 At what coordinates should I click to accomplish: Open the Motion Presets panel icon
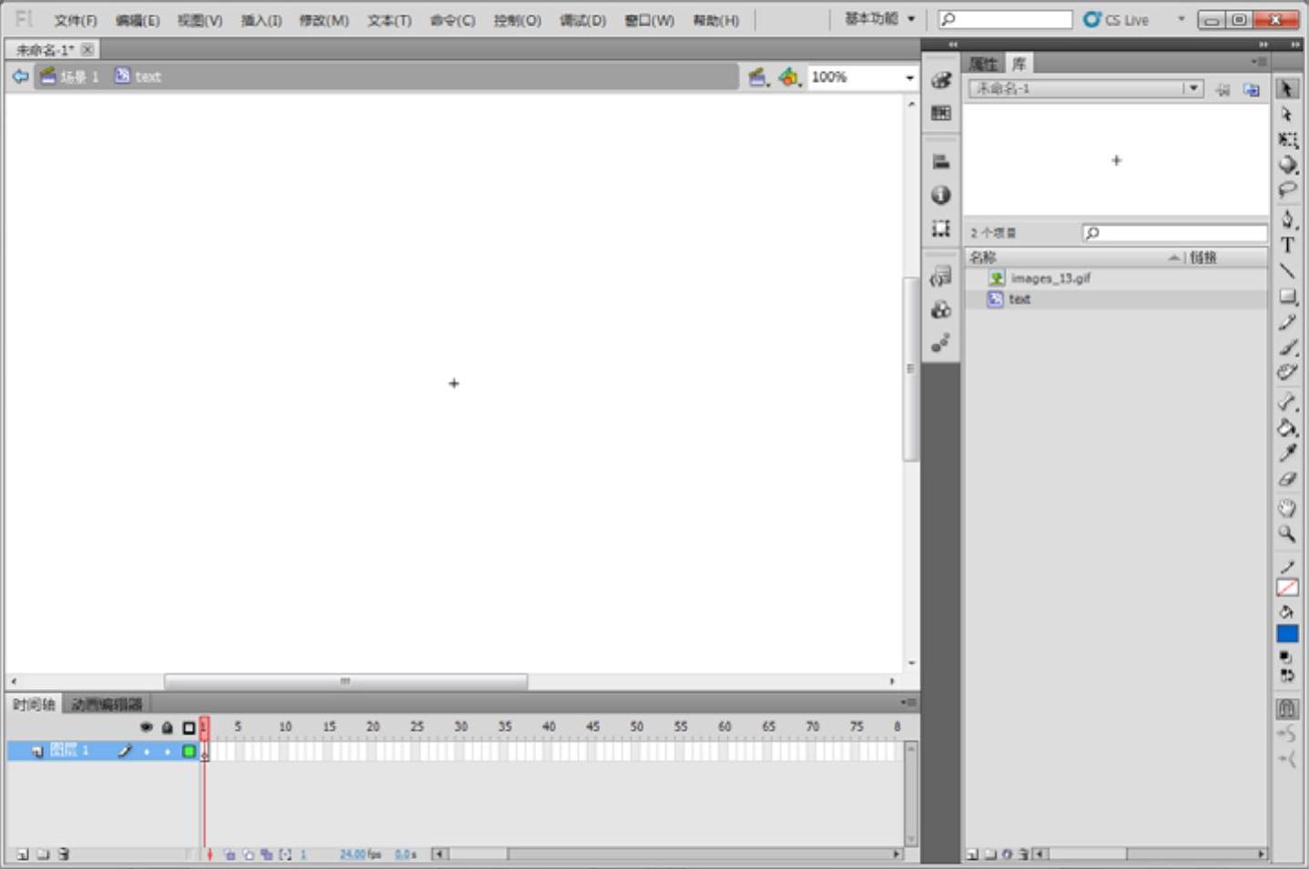pos(941,343)
